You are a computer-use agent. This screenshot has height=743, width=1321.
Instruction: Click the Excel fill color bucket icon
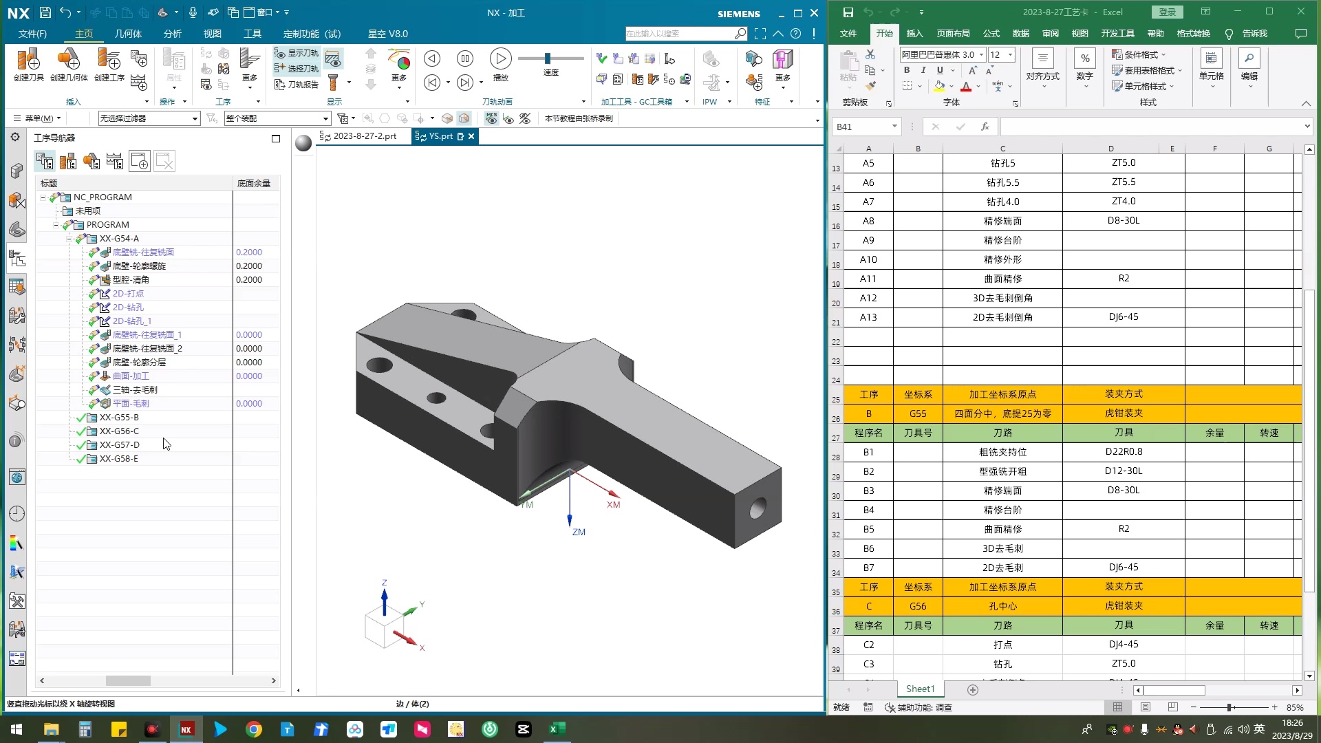click(x=939, y=87)
